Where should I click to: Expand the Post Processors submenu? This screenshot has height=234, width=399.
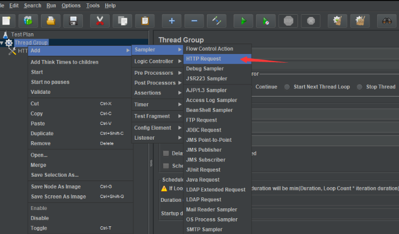158,83
